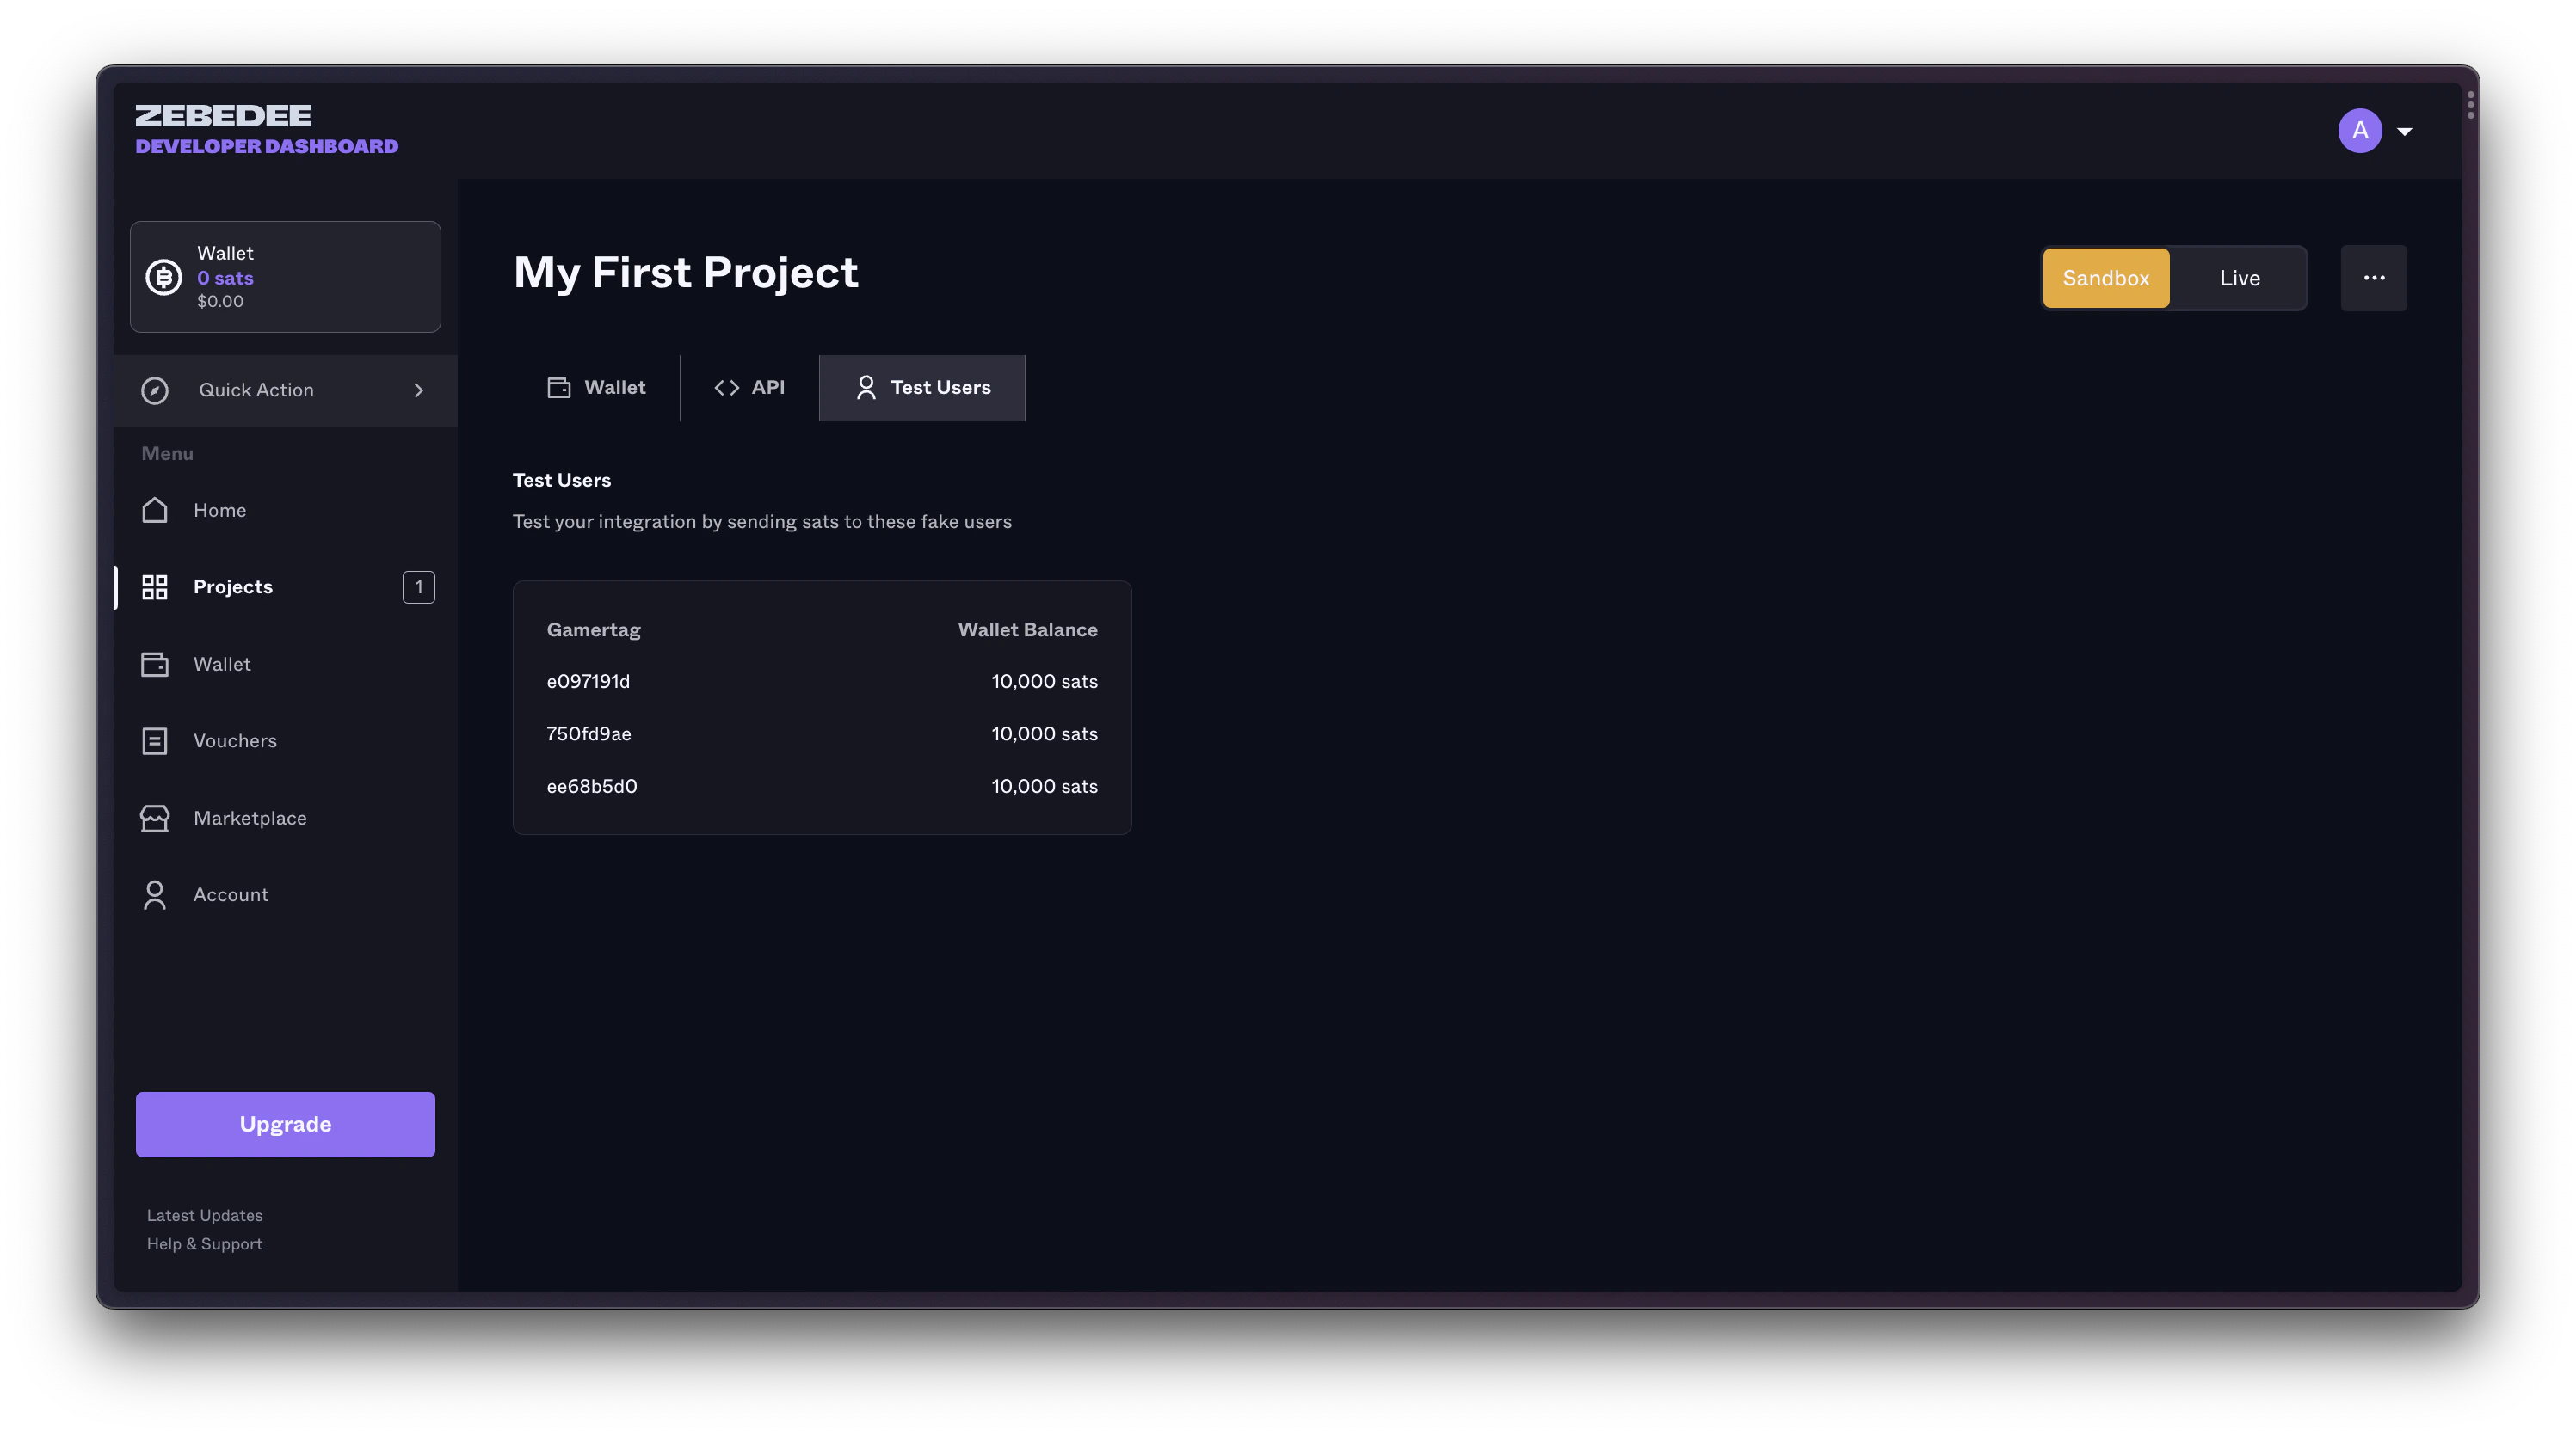
Task: Switch the project to Sandbox mode
Action: pos(2105,278)
